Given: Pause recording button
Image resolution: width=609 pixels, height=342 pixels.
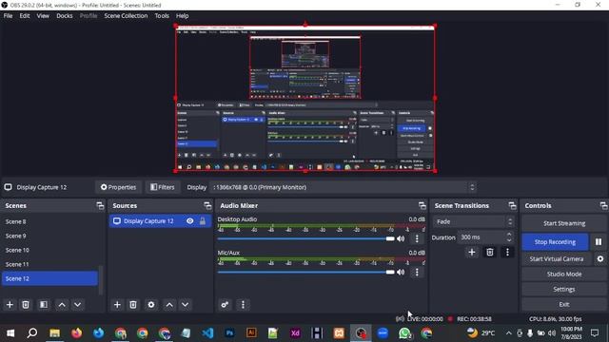Looking at the screenshot, I should (x=599, y=242).
